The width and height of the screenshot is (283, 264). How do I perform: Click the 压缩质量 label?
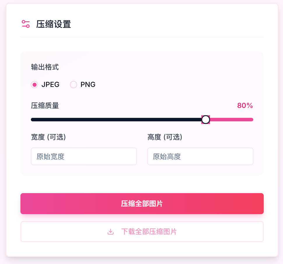point(45,106)
